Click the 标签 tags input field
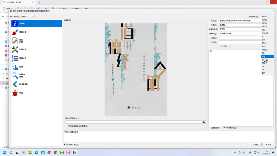This screenshot has width=277, height=156. pos(240,38)
